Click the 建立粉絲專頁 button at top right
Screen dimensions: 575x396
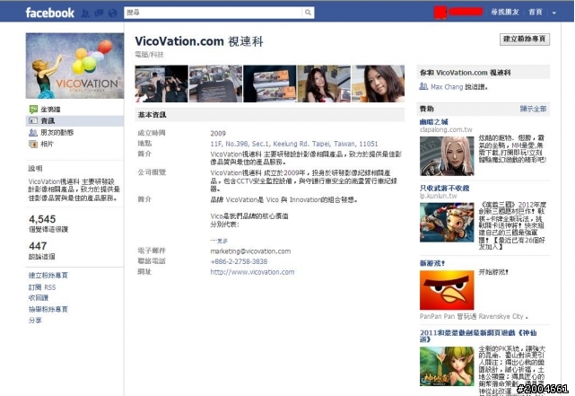pos(525,39)
